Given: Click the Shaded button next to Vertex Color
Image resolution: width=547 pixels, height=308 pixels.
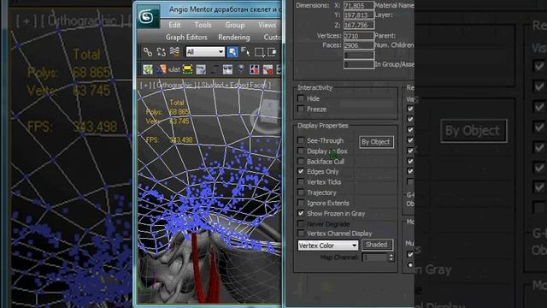Looking at the screenshot, I should 377,245.
